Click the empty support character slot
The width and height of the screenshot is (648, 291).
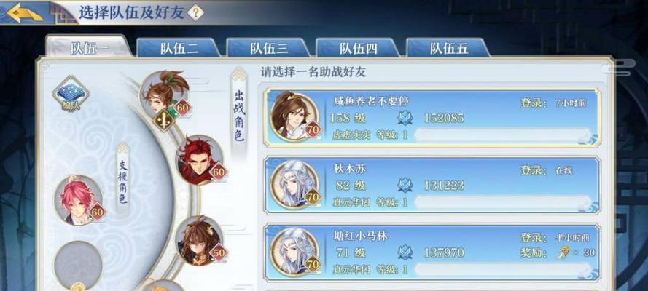pyautogui.click(x=78, y=266)
